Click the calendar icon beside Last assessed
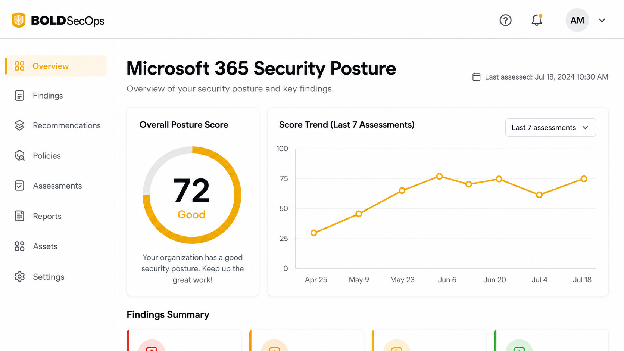 click(x=476, y=77)
